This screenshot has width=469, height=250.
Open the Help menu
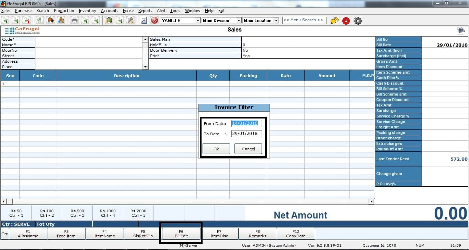coord(209,11)
